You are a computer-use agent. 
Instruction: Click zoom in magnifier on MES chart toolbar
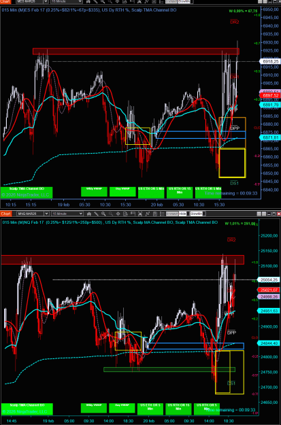pyautogui.click(x=103, y=1)
